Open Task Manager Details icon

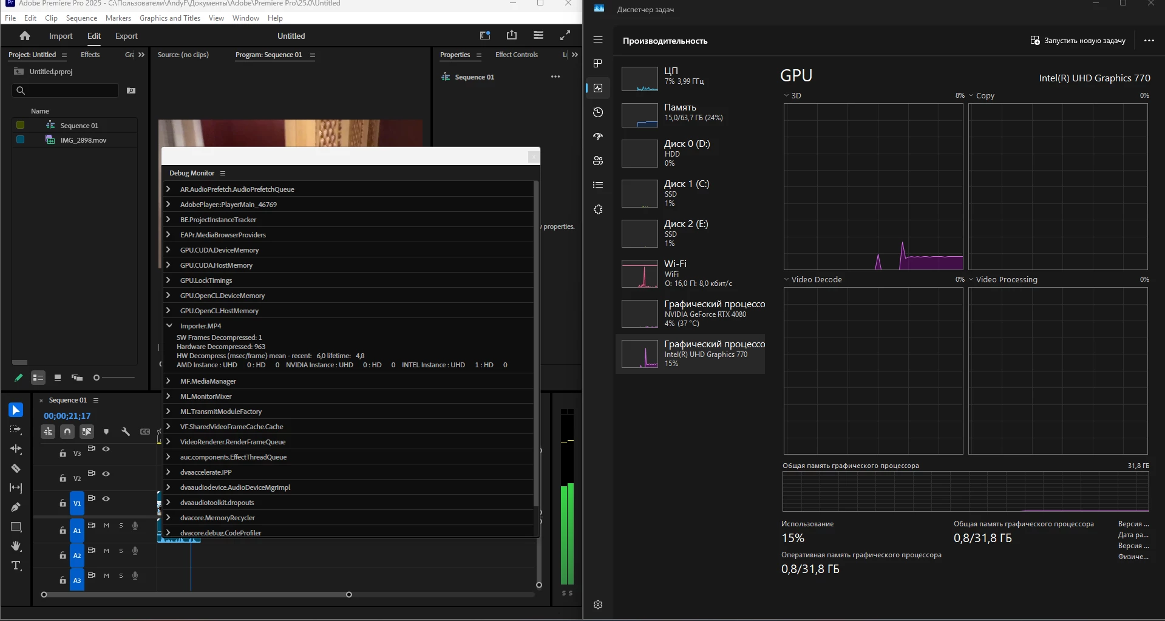click(598, 185)
